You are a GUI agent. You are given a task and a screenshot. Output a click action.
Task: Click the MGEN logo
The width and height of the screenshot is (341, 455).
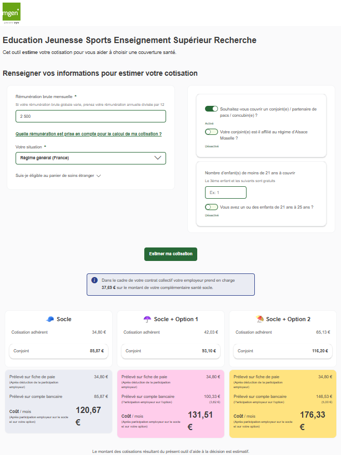(x=10, y=13)
